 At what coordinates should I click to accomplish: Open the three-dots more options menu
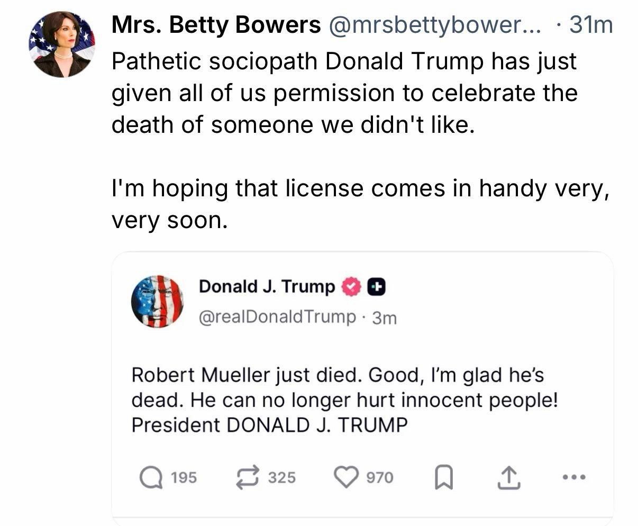575,477
